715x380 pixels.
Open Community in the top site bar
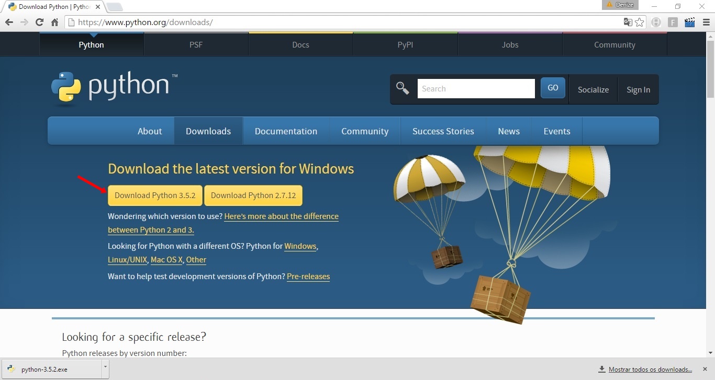tap(615, 45)
